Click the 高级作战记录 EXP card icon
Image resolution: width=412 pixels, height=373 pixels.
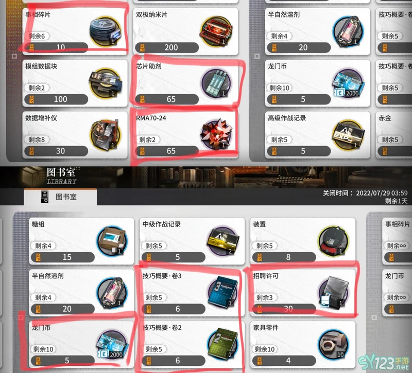click(348, 135)
